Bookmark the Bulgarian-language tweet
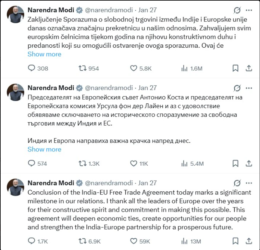This screenshot has height=250, width=260. coord(236,163)
